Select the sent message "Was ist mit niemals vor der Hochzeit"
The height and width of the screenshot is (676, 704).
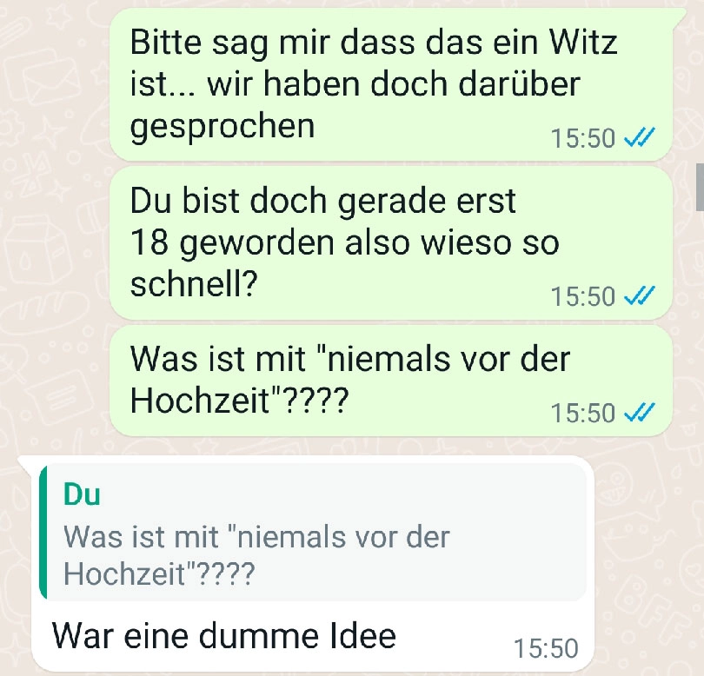pos(391,381)
